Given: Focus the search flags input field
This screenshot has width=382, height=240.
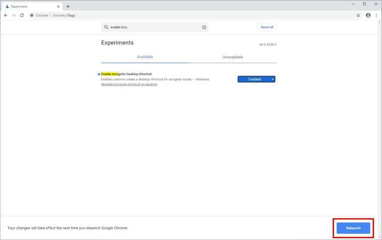Looking at the screenshot, I should (155, 27).
